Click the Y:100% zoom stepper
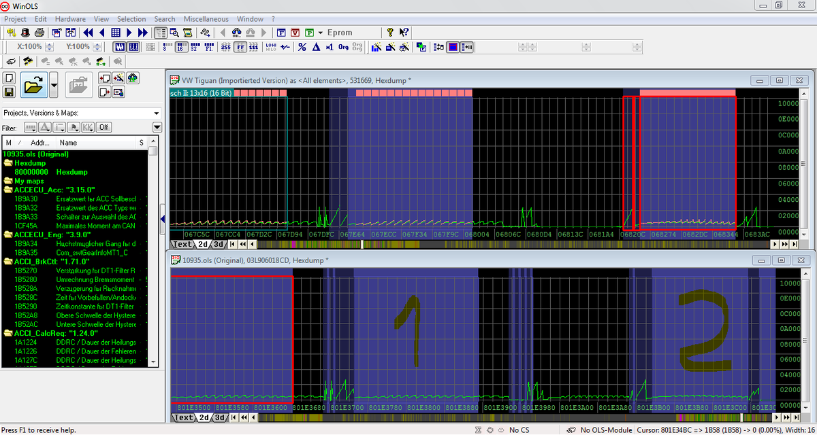The image size is (817, 435). [97, 47]
